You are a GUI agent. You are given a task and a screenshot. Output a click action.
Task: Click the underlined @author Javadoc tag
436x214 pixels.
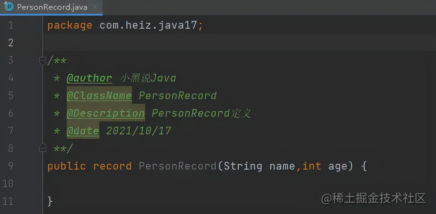coord(90,78)
